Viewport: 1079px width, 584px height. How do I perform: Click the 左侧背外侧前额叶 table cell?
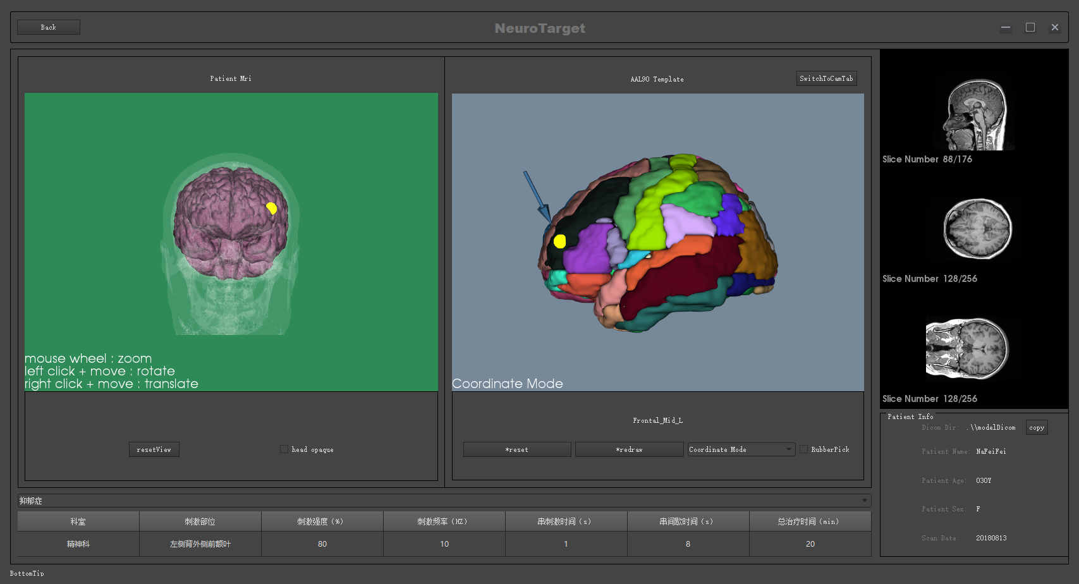click(x=200, y=544)
